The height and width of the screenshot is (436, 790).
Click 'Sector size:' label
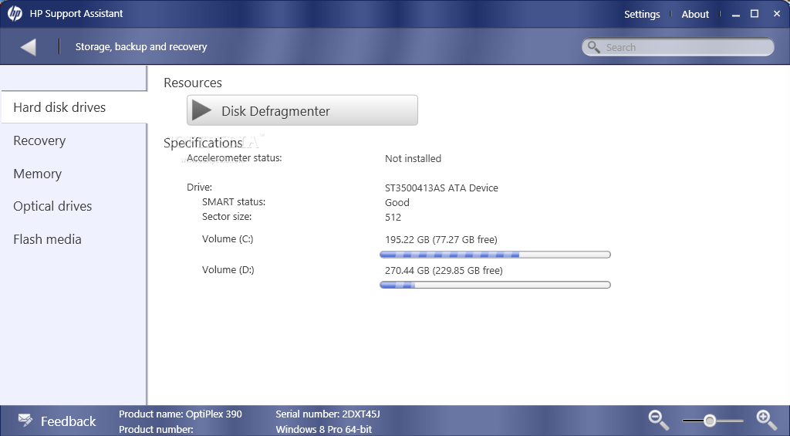[x=227, y=217]
